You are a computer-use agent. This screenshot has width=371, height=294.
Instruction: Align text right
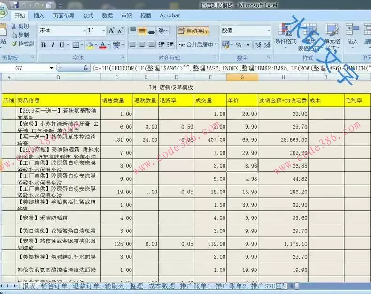[x=151, y=45]
